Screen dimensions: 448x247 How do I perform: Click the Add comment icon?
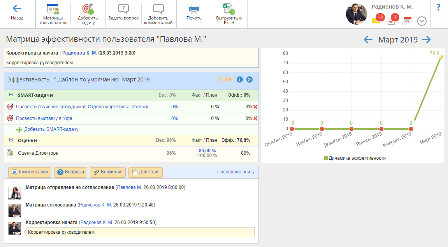pos(158,9)
